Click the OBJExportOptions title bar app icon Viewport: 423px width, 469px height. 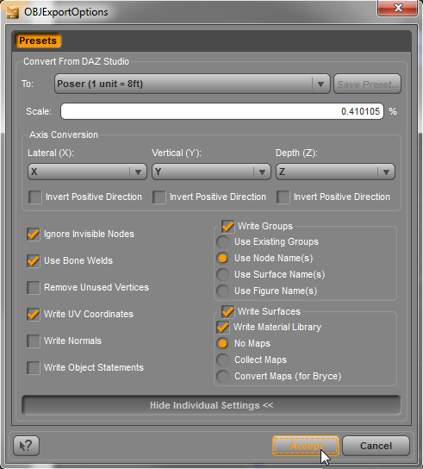click(x=13, y=12)
